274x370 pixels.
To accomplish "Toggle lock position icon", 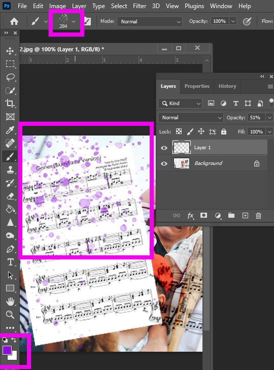I will (x=201, y=131).
